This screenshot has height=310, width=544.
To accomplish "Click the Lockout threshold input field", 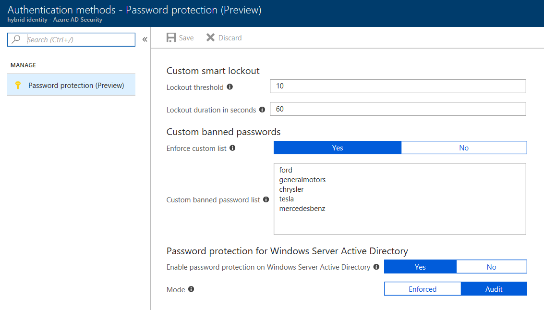I will (398, 86).
